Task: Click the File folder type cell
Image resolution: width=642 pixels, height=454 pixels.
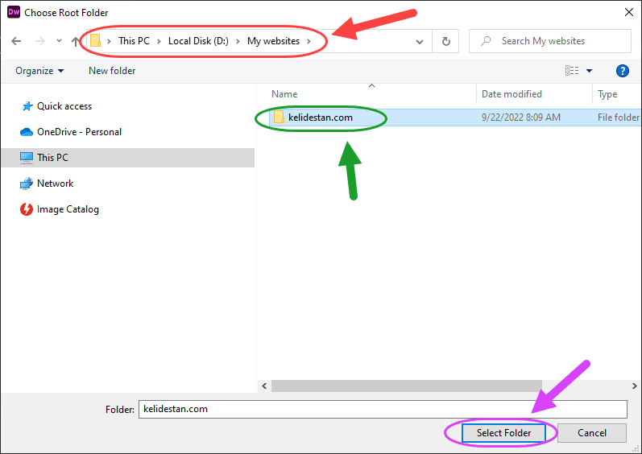Action: [619, 118]
